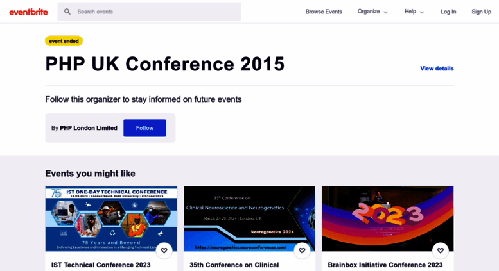Viewport: 499px width, 271px height.
Task: Click the search magnifier icon
Action: tap(67, 12)
